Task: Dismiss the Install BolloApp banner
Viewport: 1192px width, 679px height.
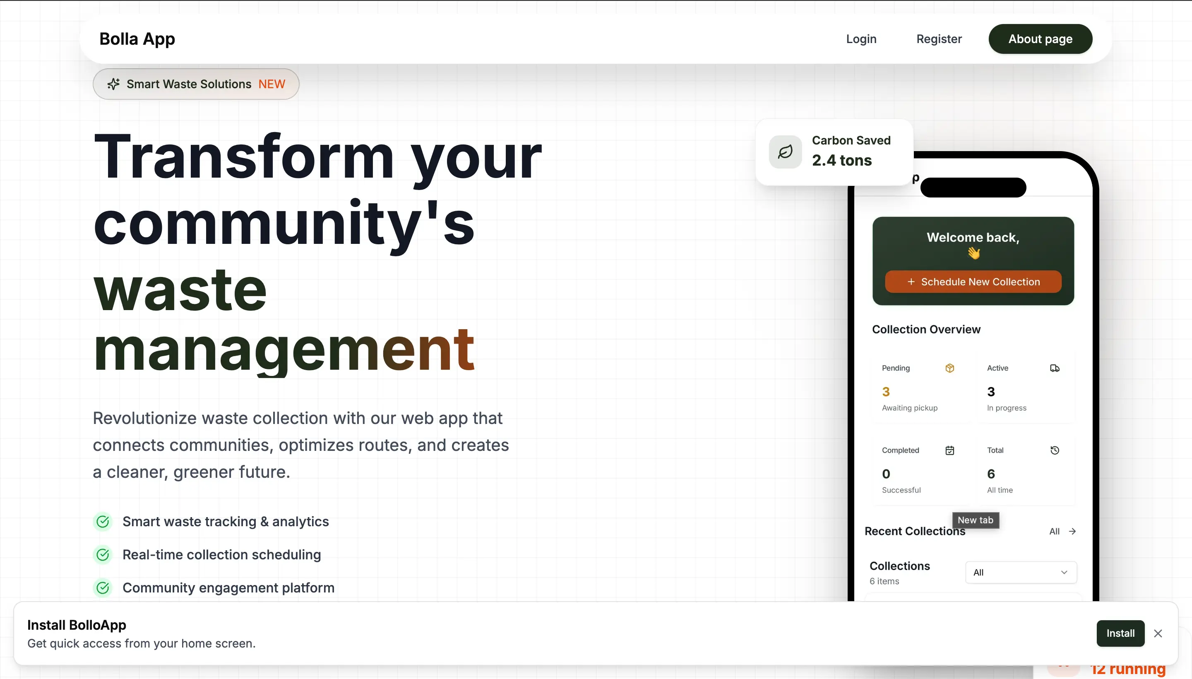Action: (1158, 633)
